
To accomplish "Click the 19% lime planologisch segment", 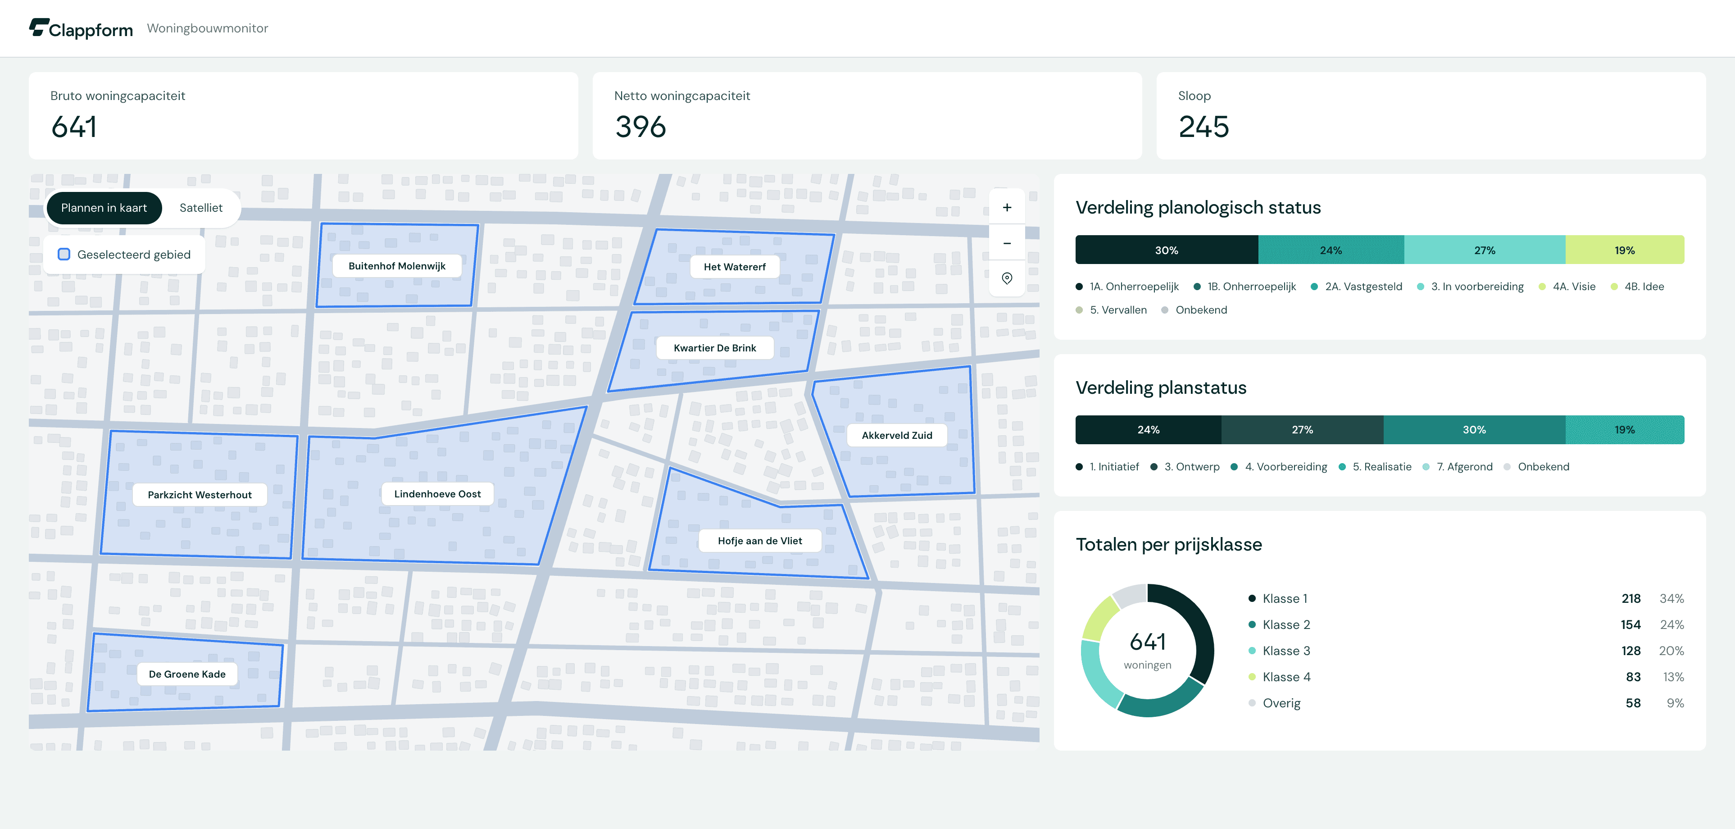I will pyautogui.click(x=1625, y=250).
